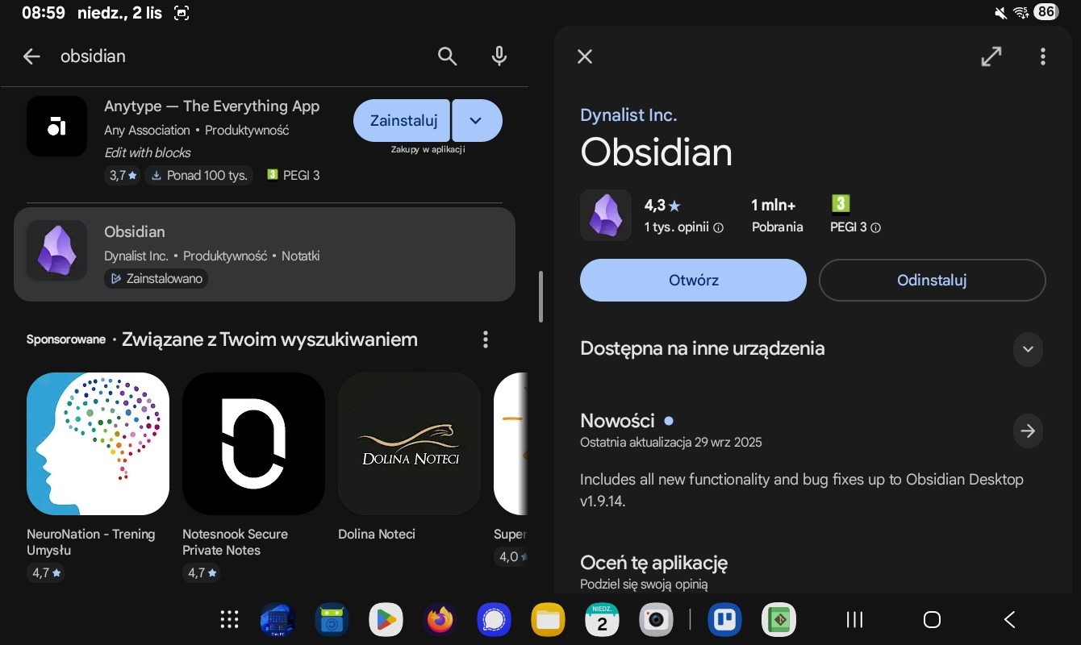
Task: Open the Nowości section arrow
Action: coord(1027,431)
